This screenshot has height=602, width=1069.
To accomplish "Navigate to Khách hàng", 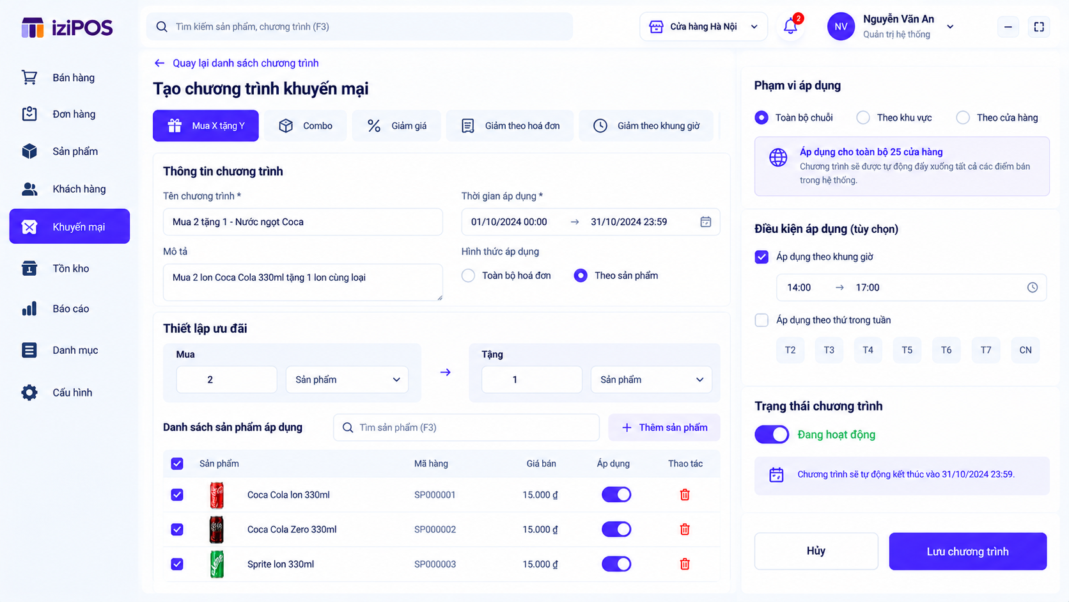I will 70,189.
